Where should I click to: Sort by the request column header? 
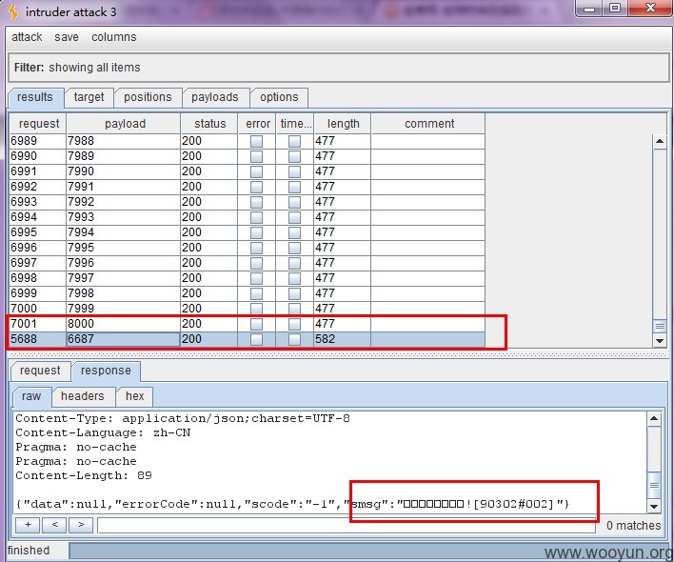38,124
